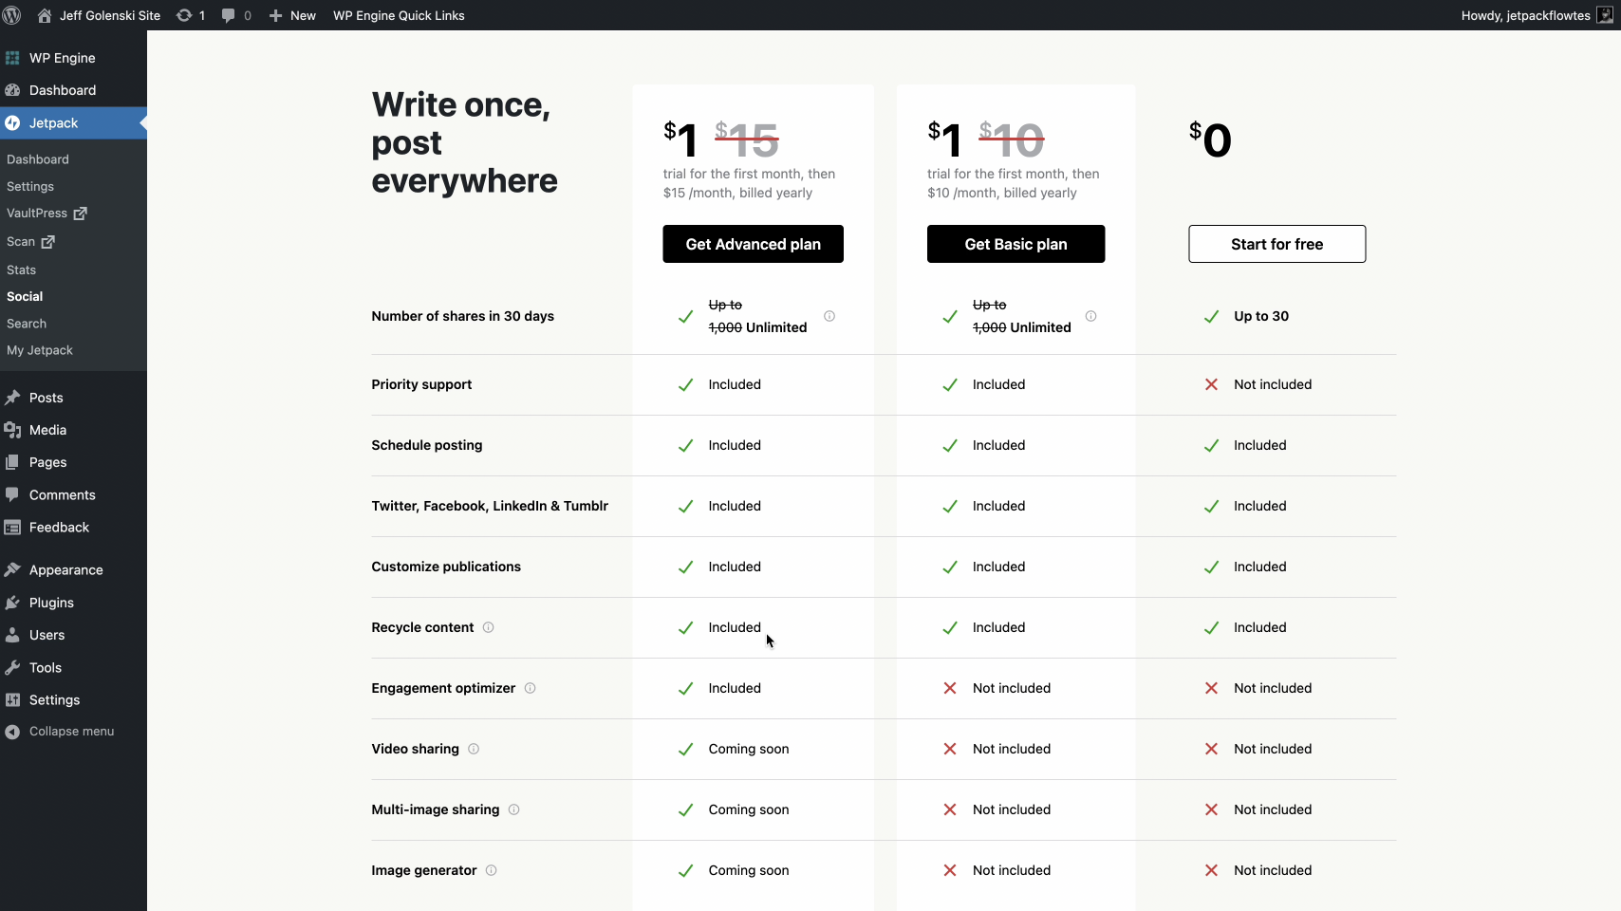The width and height of the screenshot is (1621, 911).
Task: Get the Advanced plan
Action: pos(754,244)
